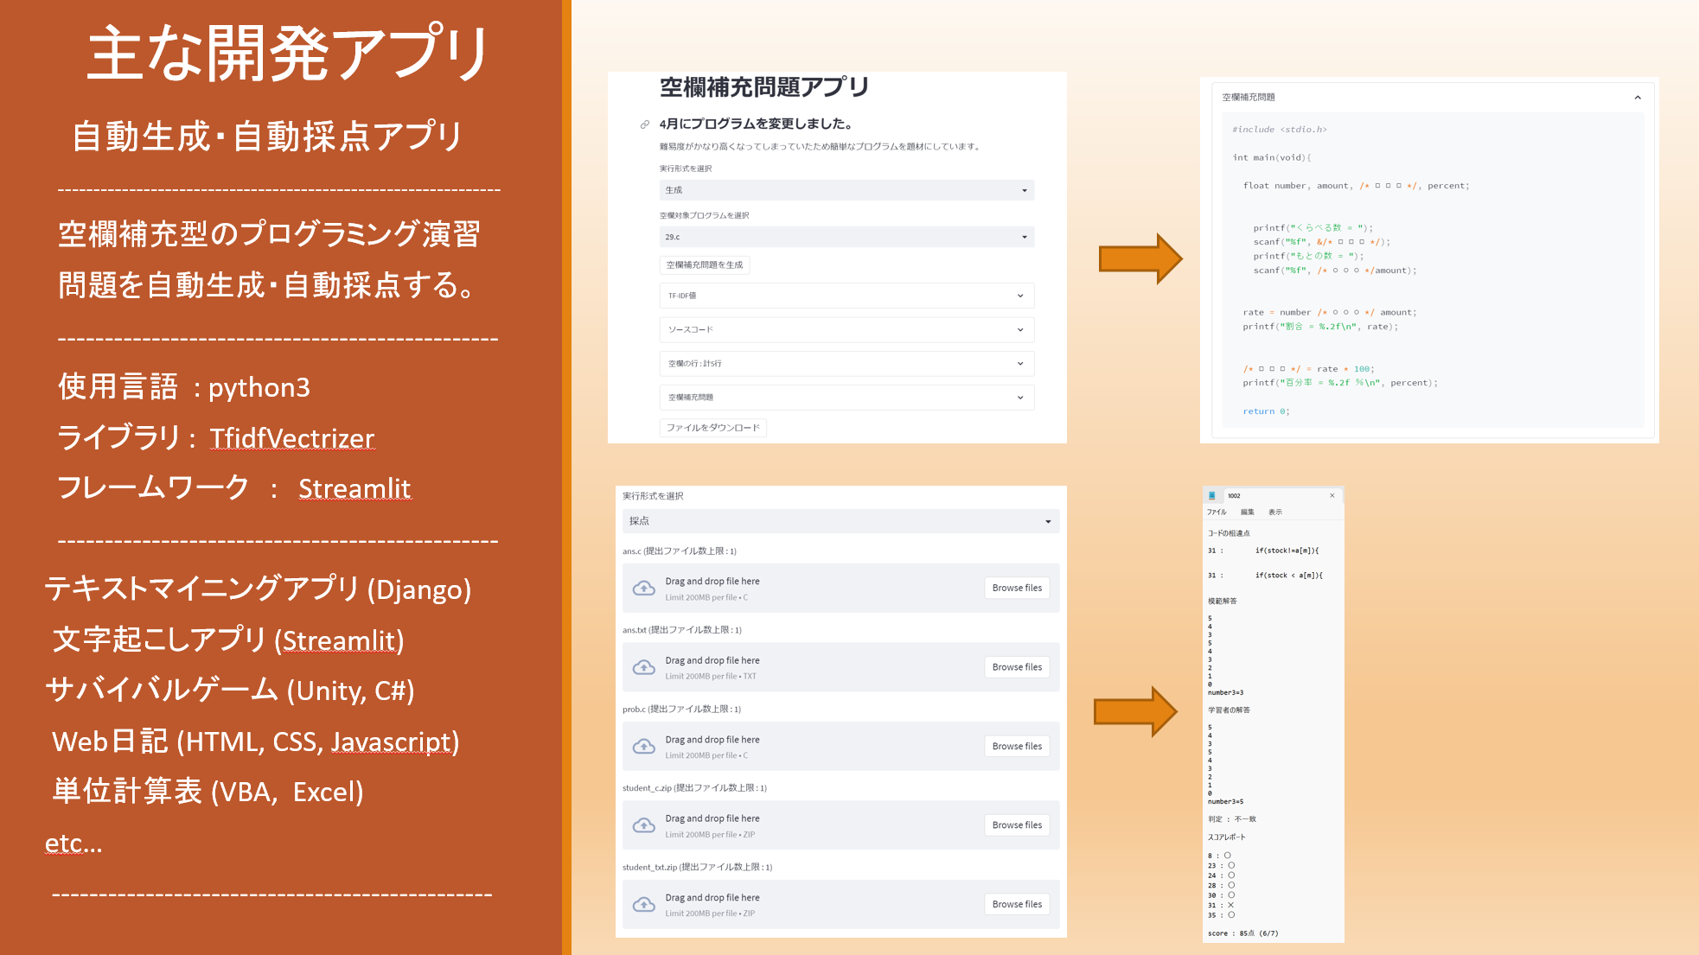Viewport: 1699px width, 955px height.
Task: Click the TfidfVectrizer text
Action: click(x=292, y=438)
